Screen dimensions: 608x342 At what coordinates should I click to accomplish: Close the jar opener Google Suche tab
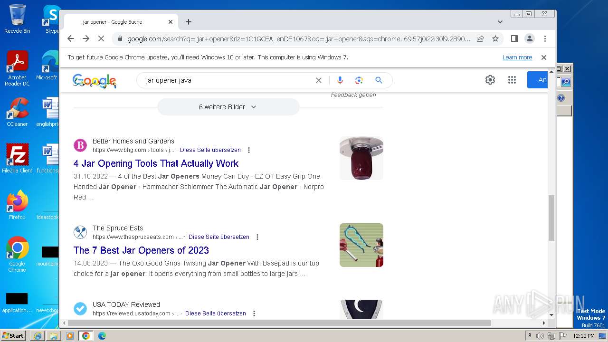(171, 22)
